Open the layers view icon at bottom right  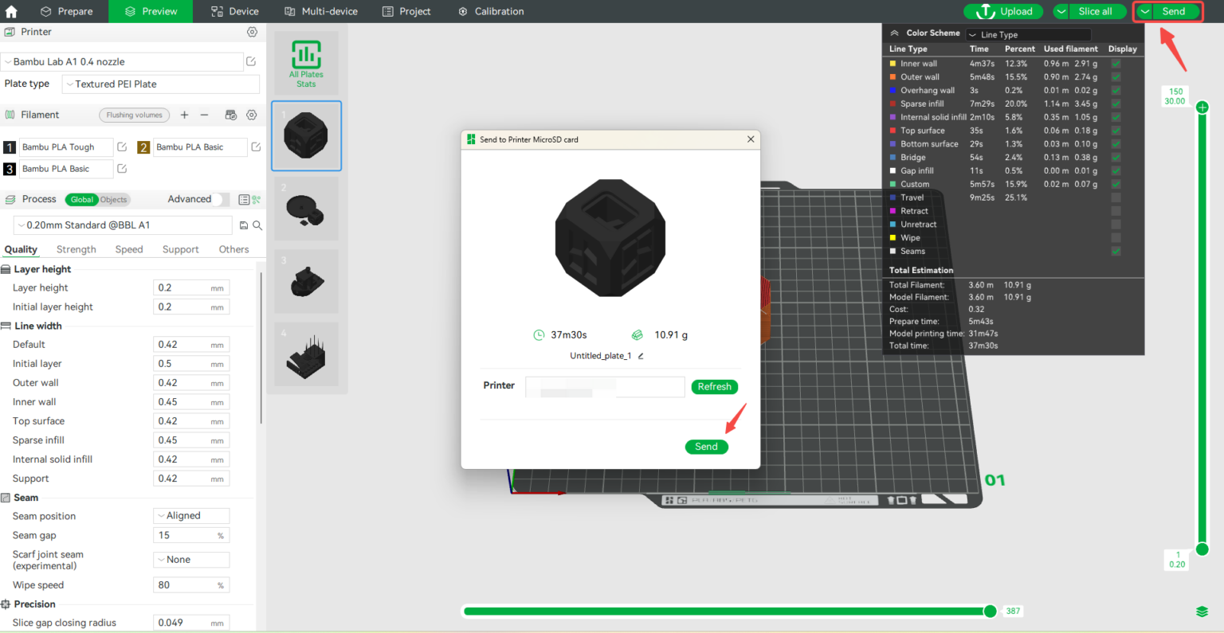pyautogui.click(x=1202, y=611)
